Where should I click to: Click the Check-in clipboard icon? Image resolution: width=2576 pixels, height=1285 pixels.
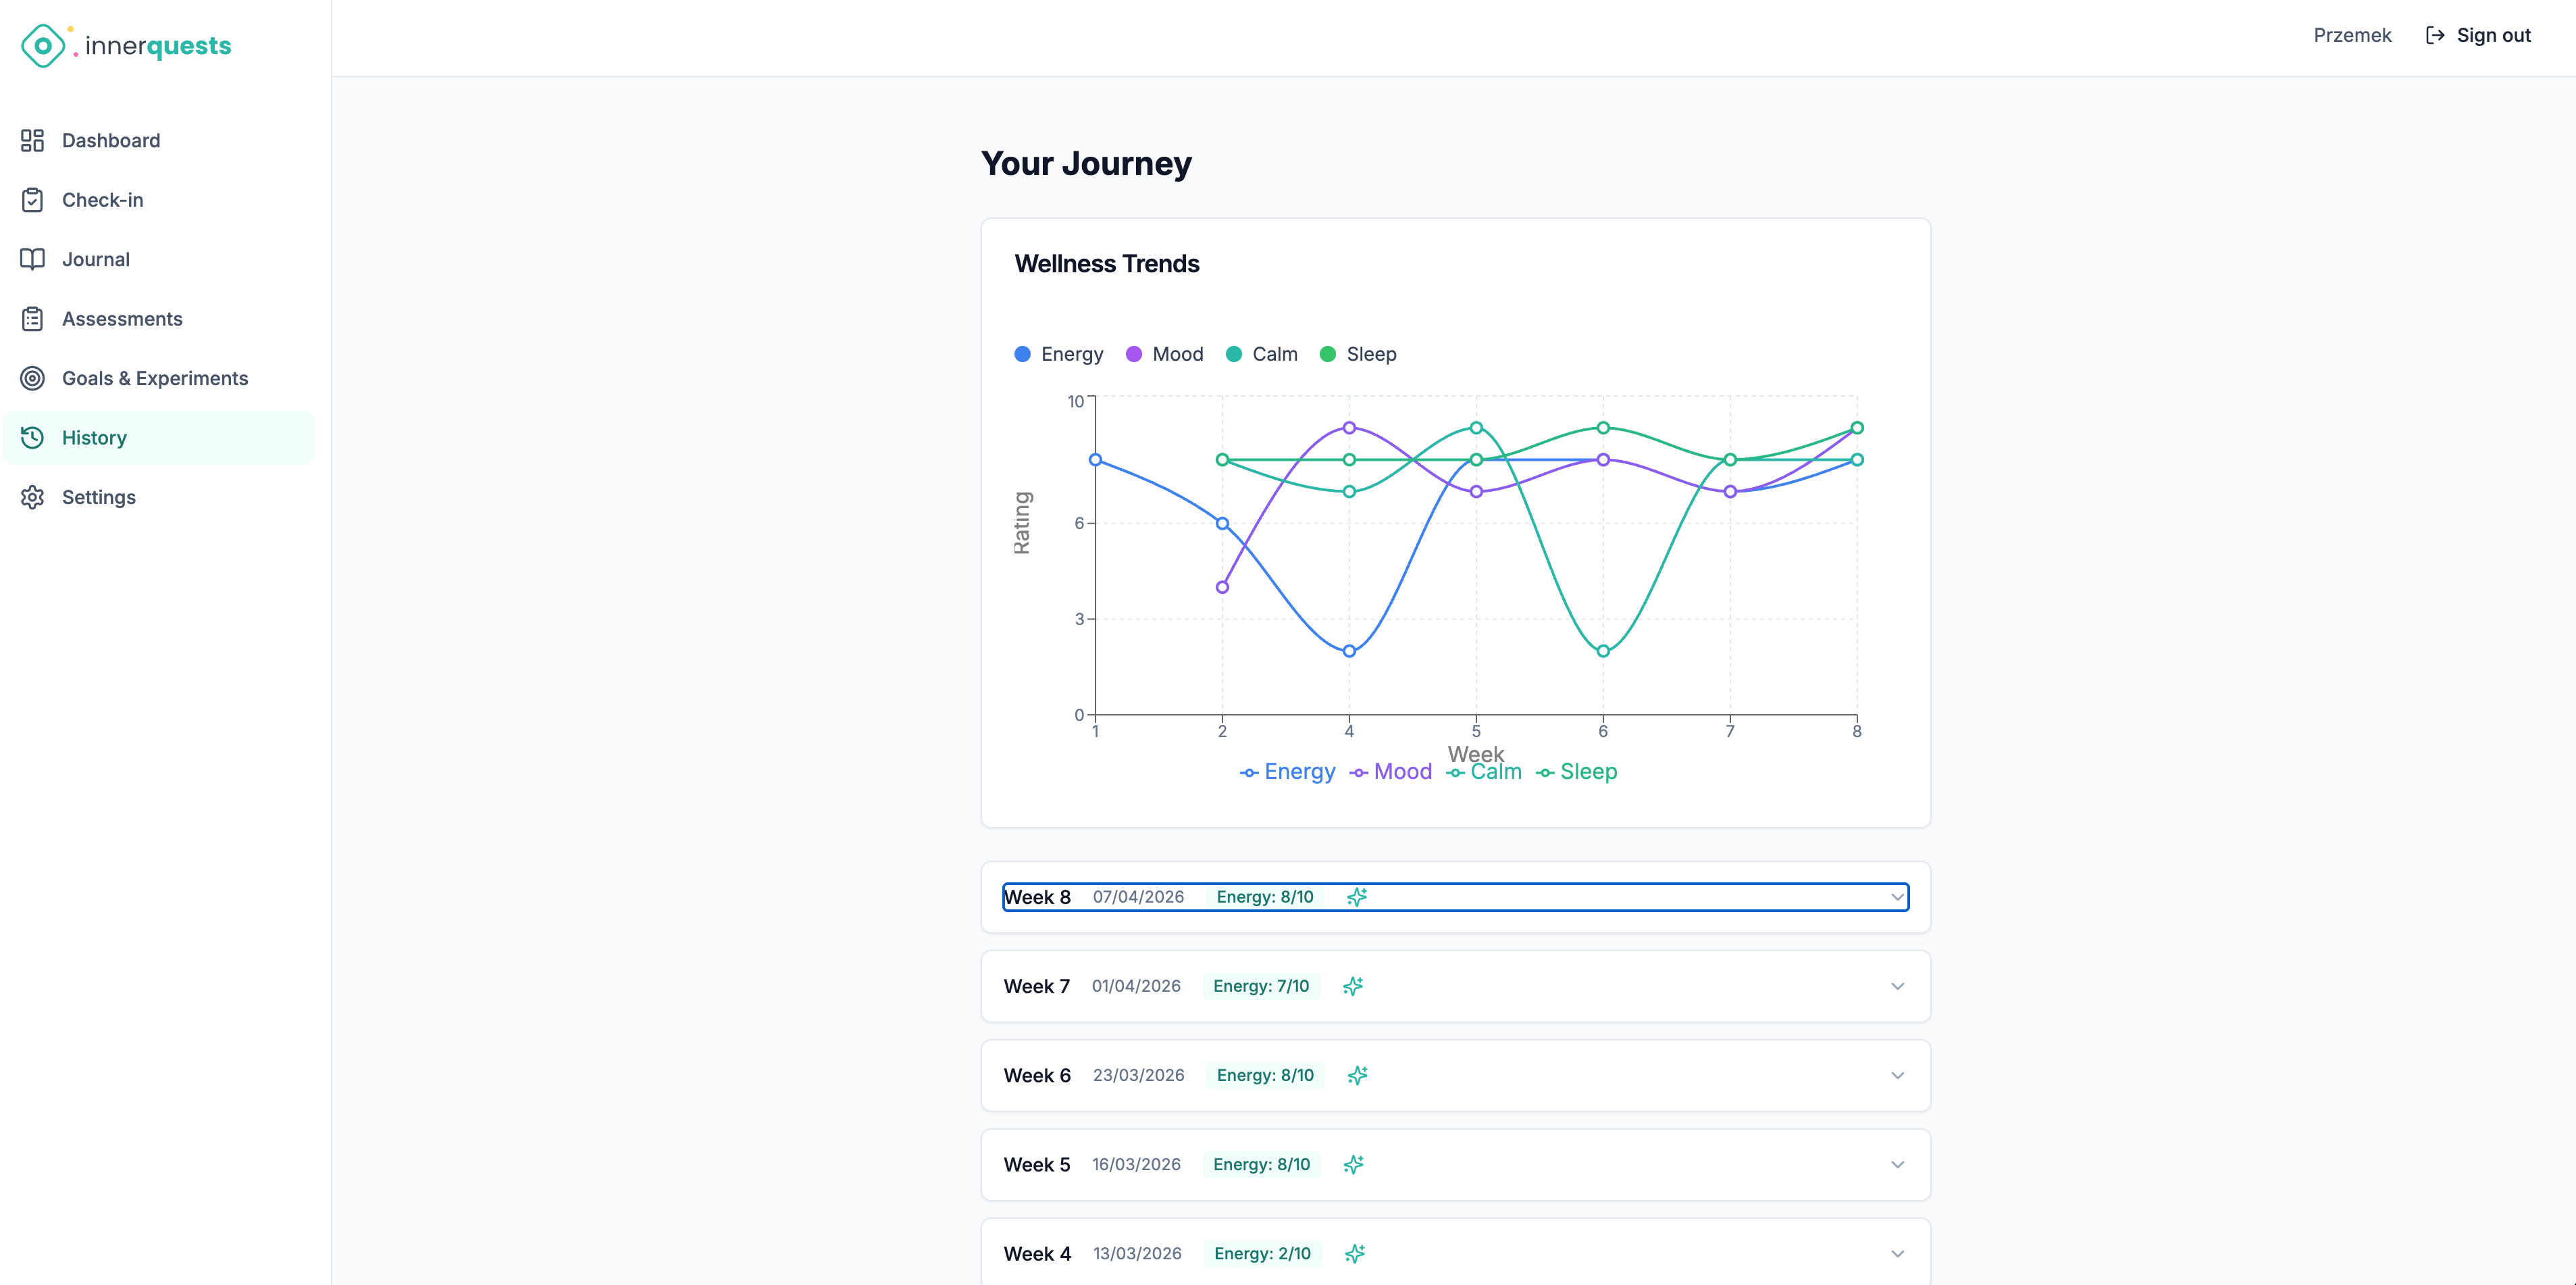(x=32, y=200)
